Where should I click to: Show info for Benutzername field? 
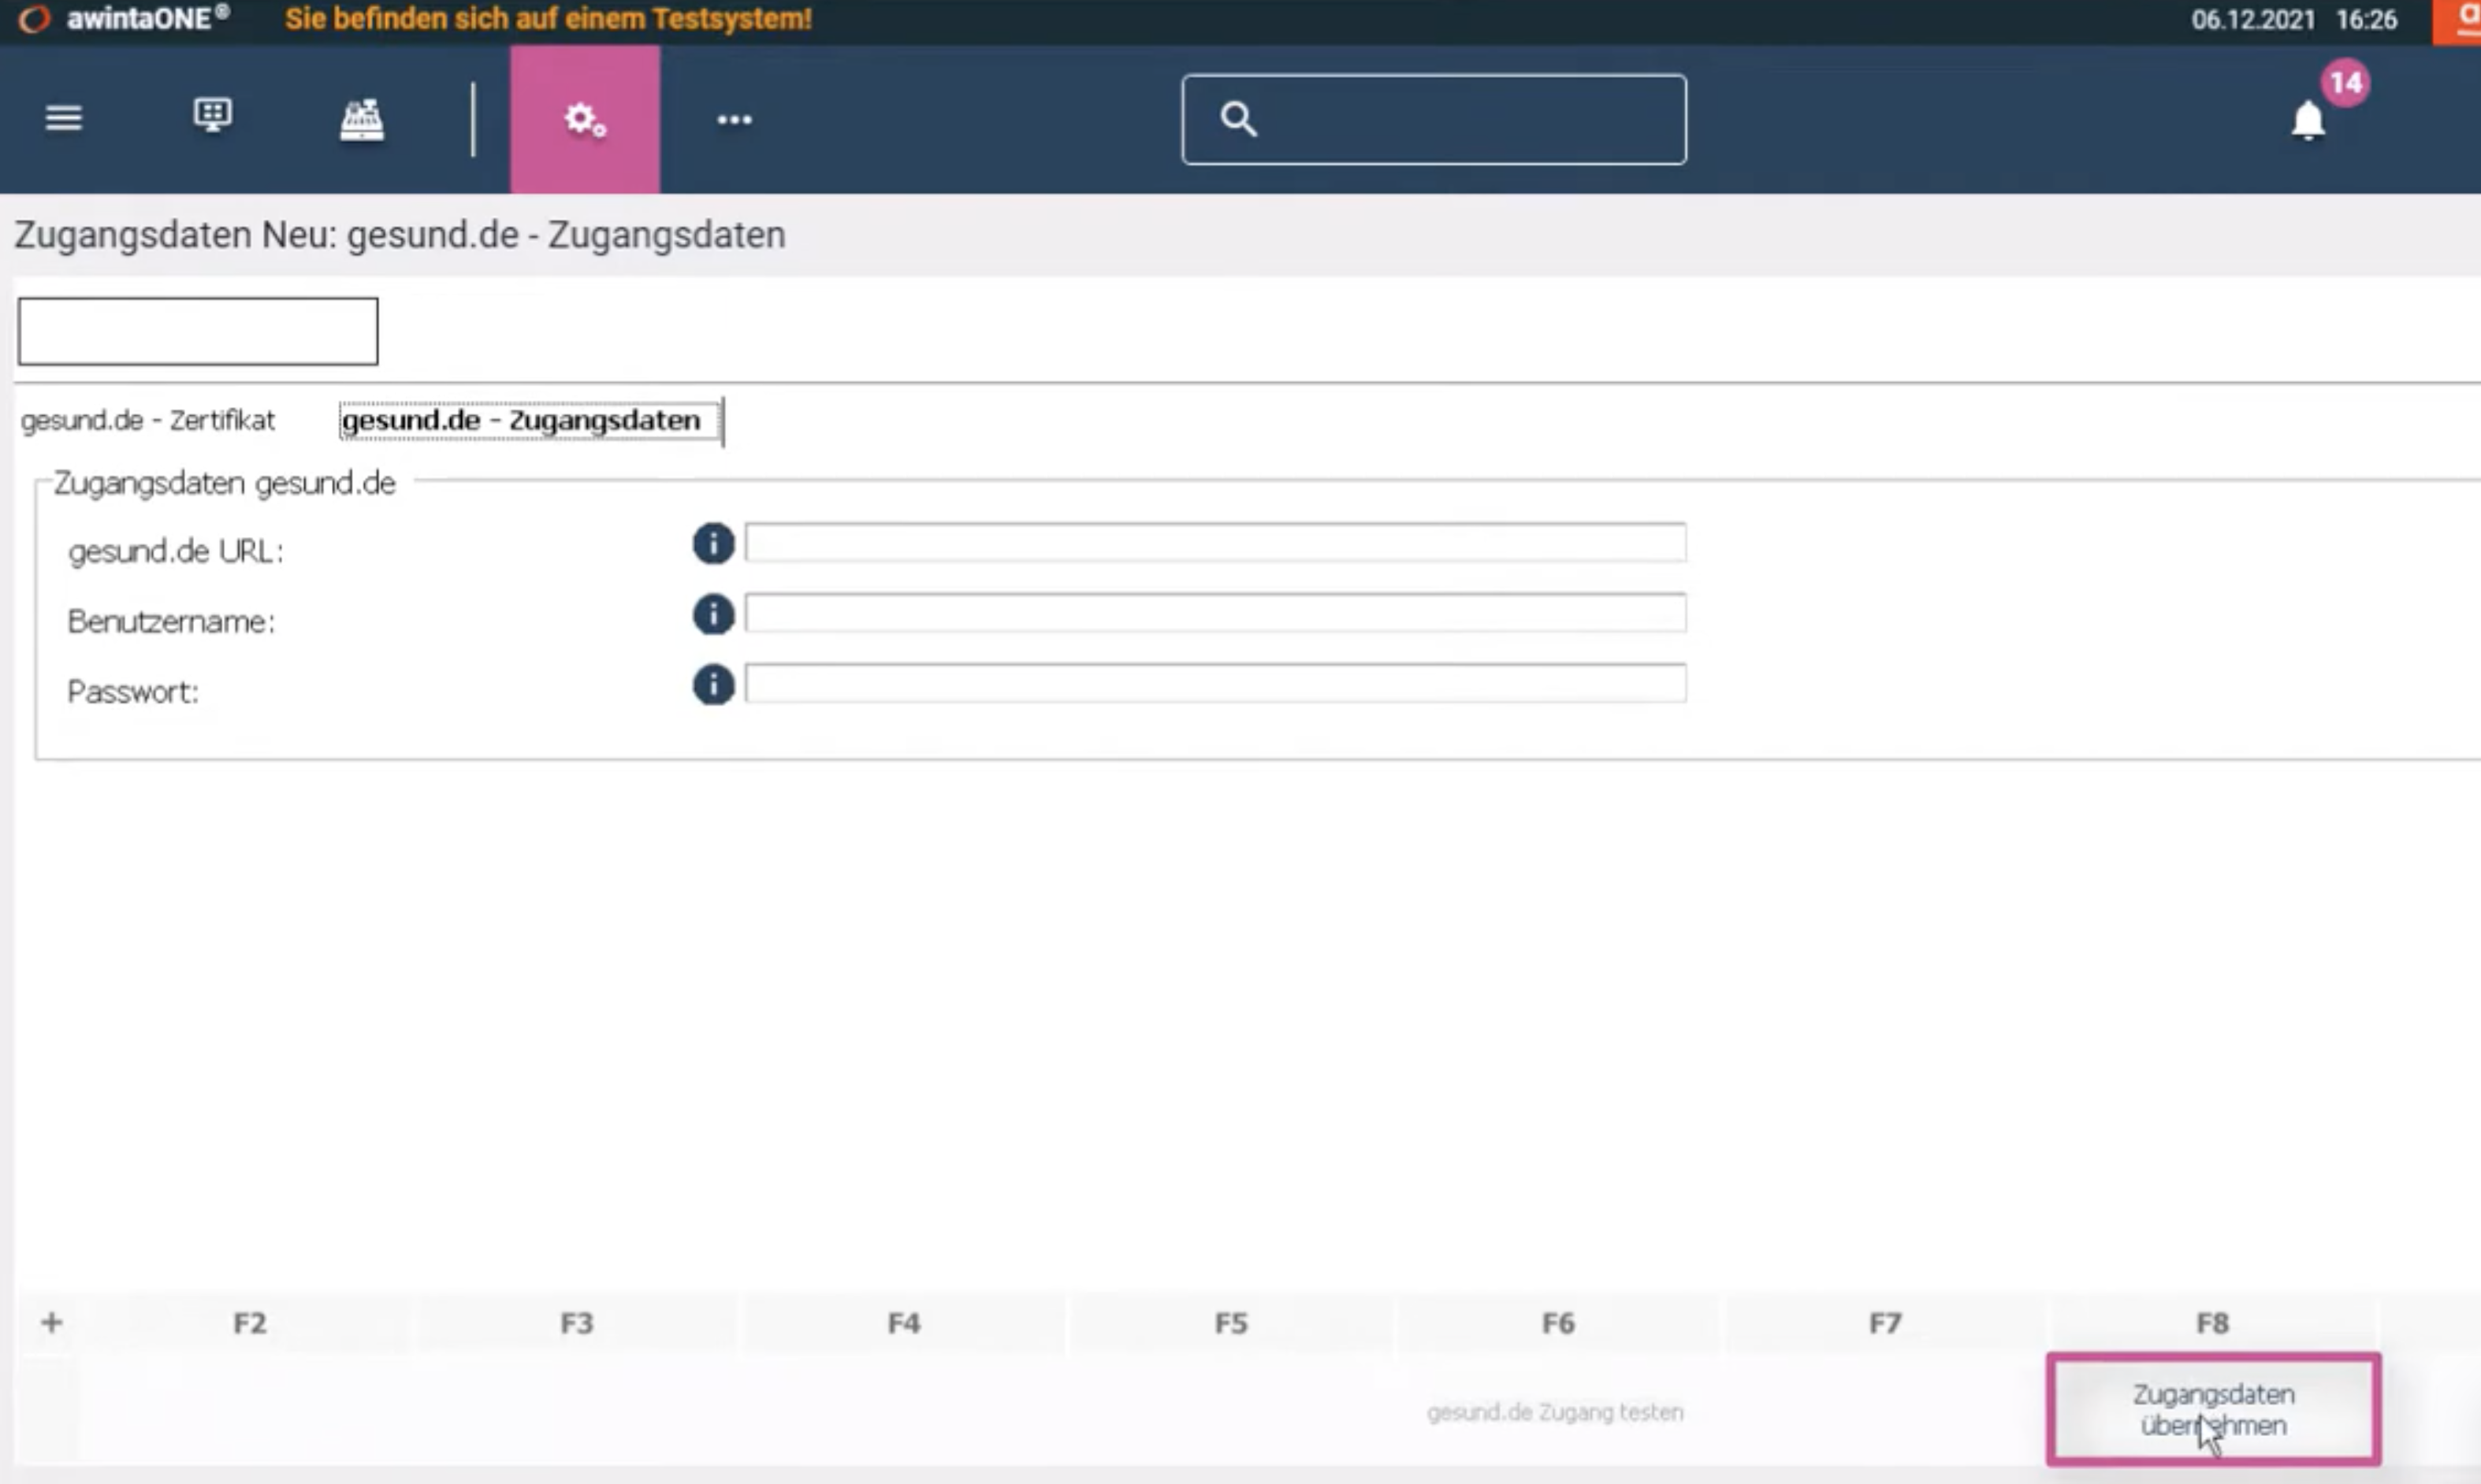coord(713,614)
